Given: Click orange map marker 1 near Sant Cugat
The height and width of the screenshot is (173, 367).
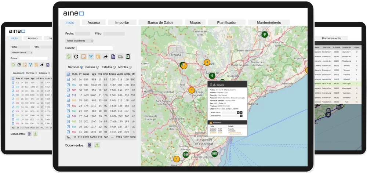Looking at the screenshot, I should click(x=192, y=90).
